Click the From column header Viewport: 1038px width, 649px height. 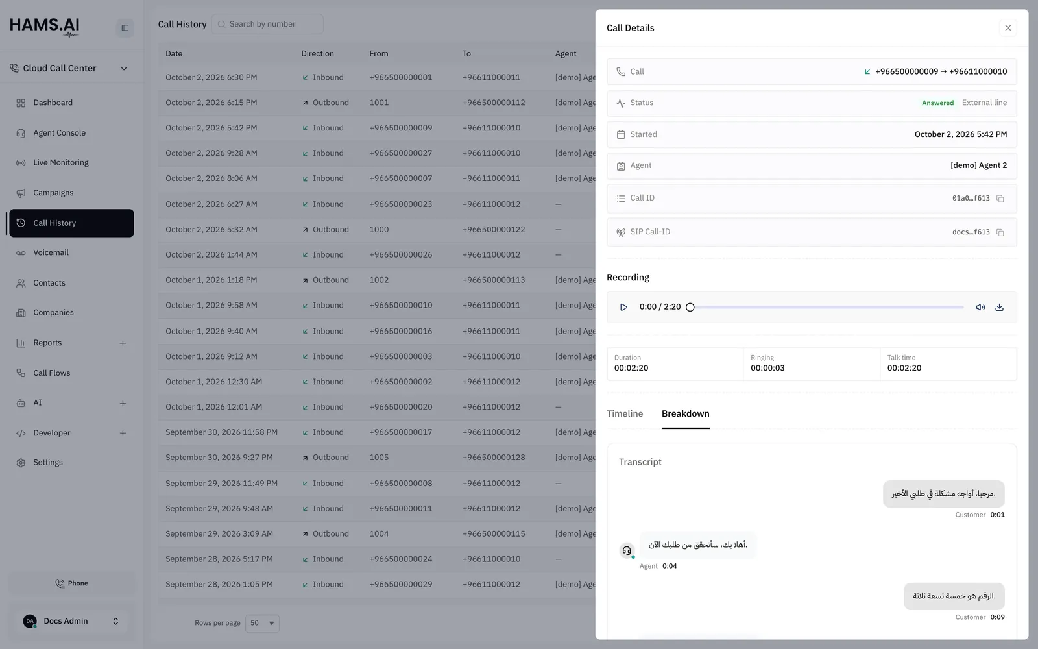[379, 54]
